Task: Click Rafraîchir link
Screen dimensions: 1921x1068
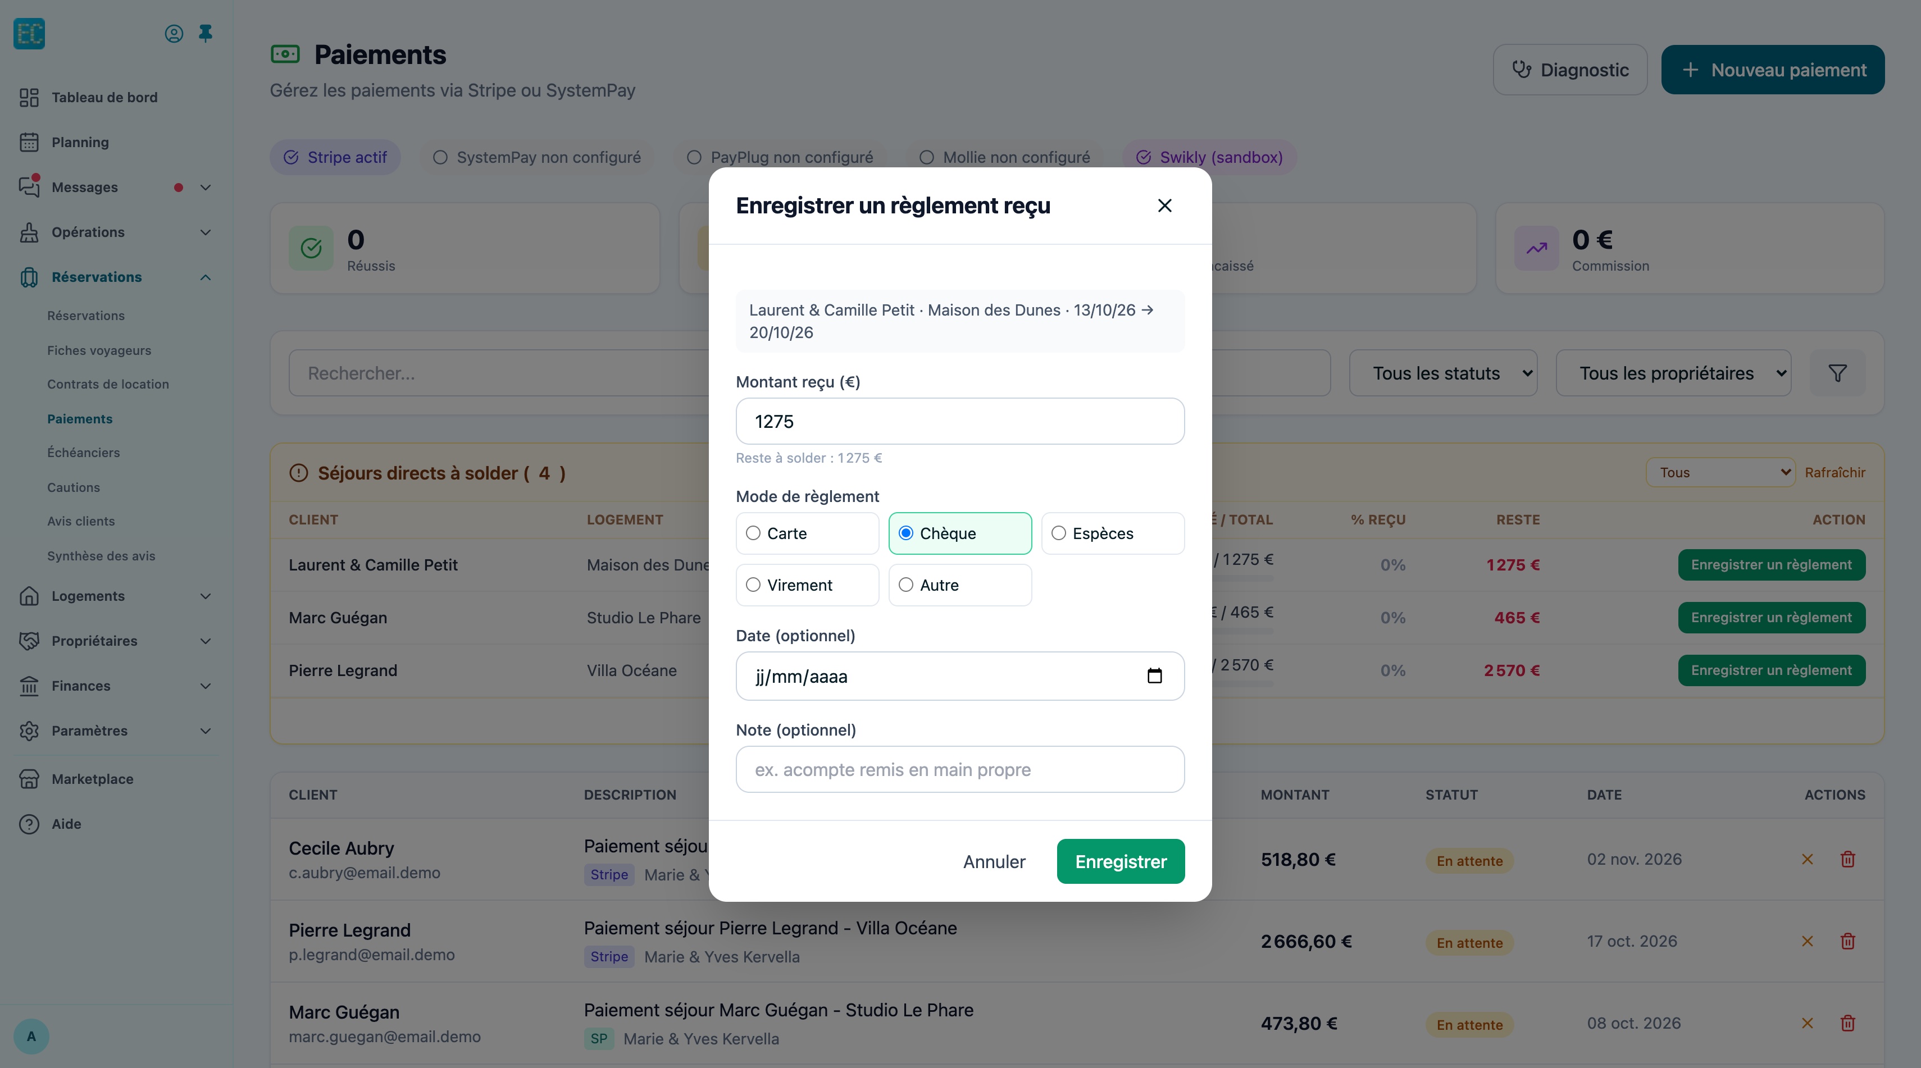Action: (1834, 472)
